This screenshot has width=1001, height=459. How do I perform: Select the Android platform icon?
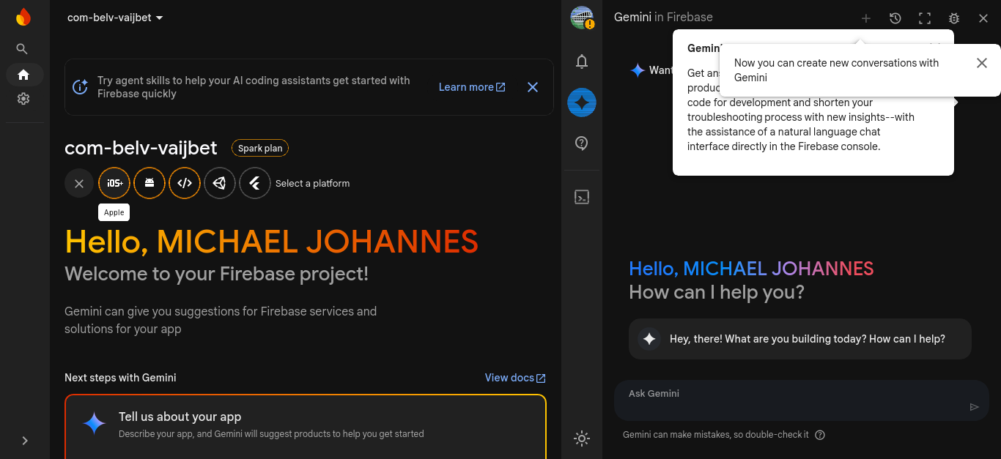149,183
